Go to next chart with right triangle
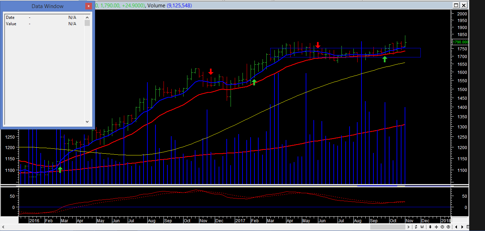Viewport: 485px width, 231px height. tap(462, 227)
